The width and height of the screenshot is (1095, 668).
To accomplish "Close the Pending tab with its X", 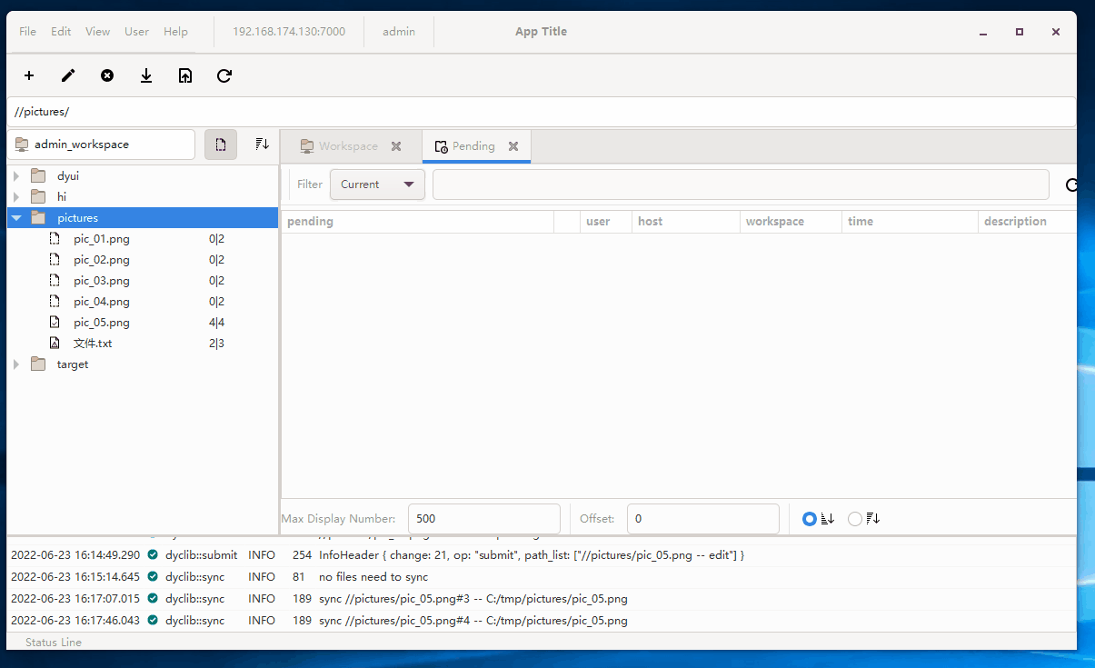I will pyautogui.click(x=513, y=146).
